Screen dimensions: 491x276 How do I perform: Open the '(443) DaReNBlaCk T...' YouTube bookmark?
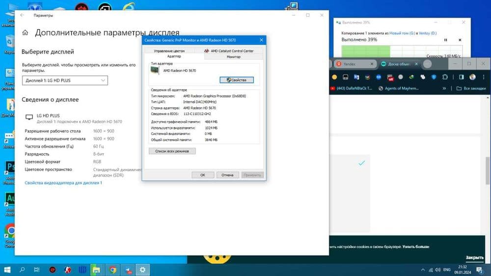(352, 88)
